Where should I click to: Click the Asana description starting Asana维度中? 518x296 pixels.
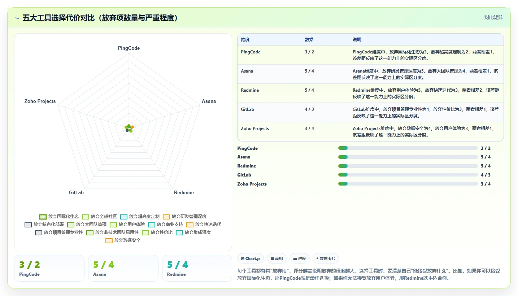(x=425, y=74)
